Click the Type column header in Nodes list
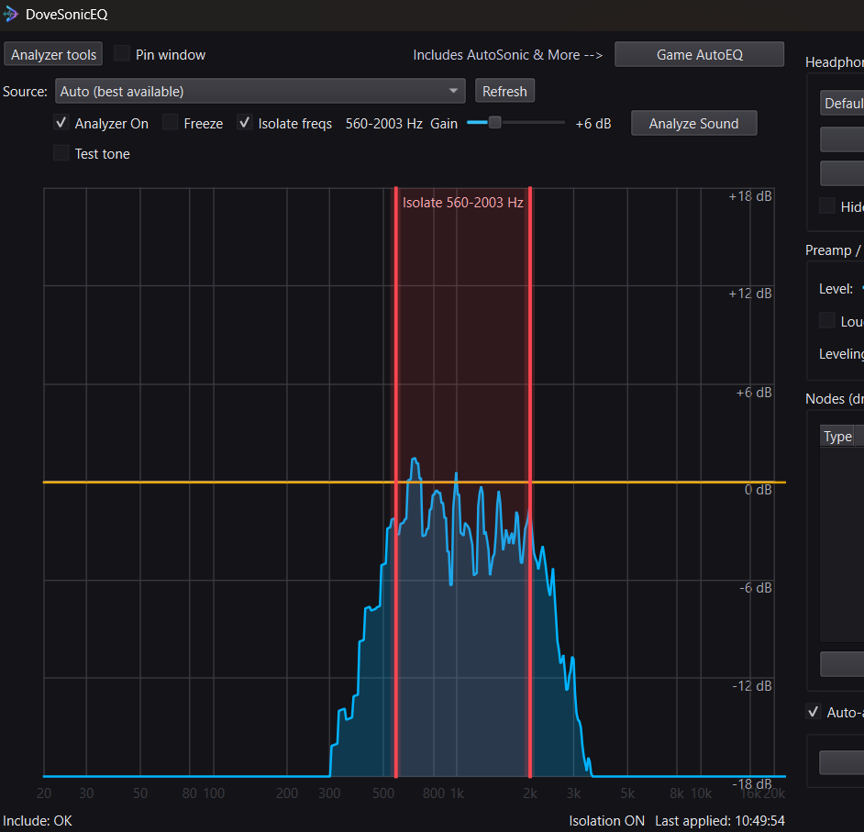Image resolution: width=864 pixels, height=832 pixels. point(837,437)
